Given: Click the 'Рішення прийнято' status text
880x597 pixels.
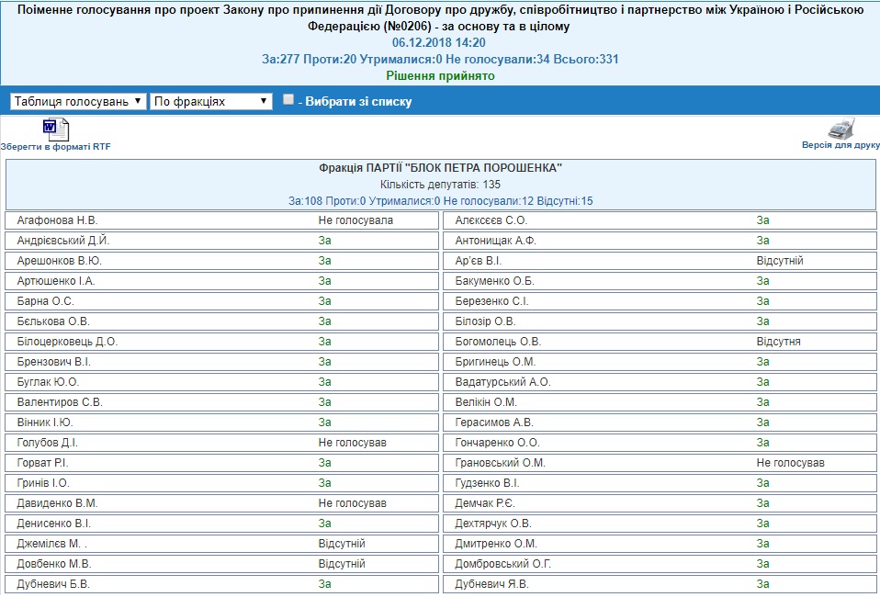Looking at the screenshot, I should click(x=440, y=75).
